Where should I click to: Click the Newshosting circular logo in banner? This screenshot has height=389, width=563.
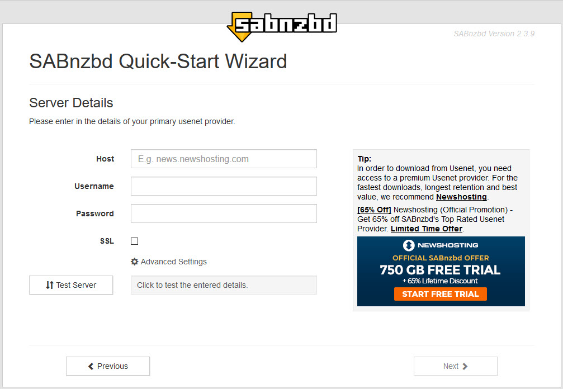click(x=409, y=245)
